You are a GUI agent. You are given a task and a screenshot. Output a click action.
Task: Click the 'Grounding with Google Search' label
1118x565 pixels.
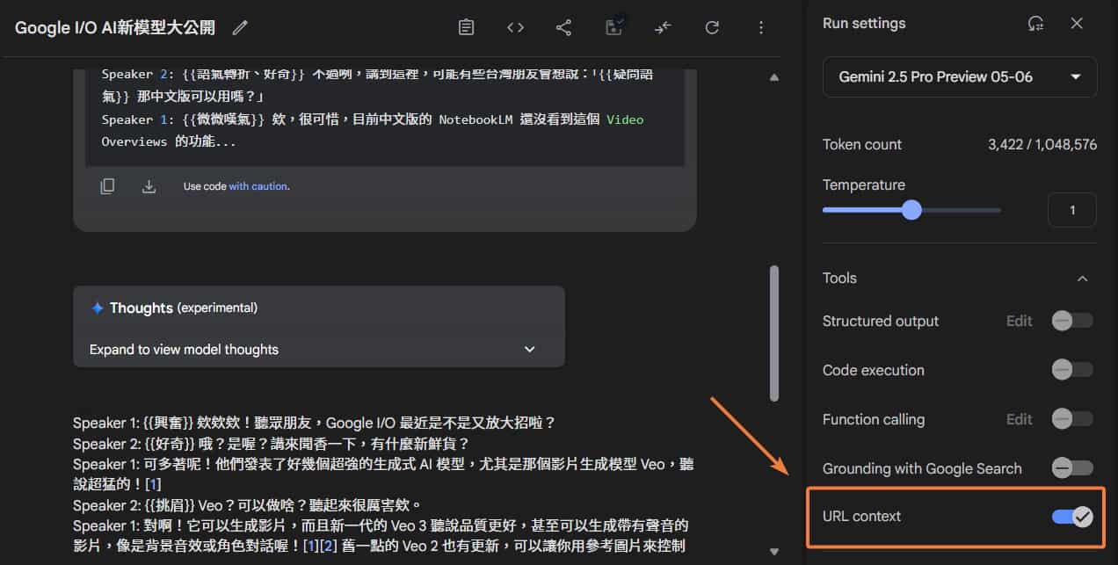(x=922, y=468)
